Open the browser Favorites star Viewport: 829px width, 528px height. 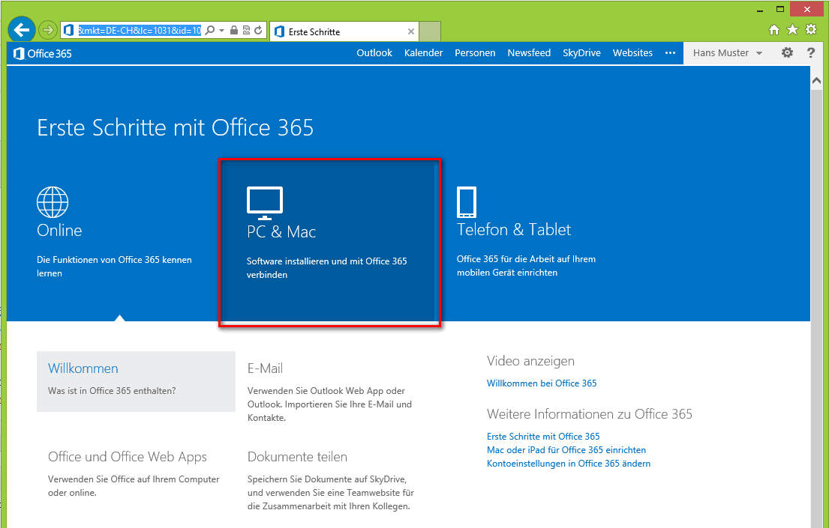click(792, 29)
